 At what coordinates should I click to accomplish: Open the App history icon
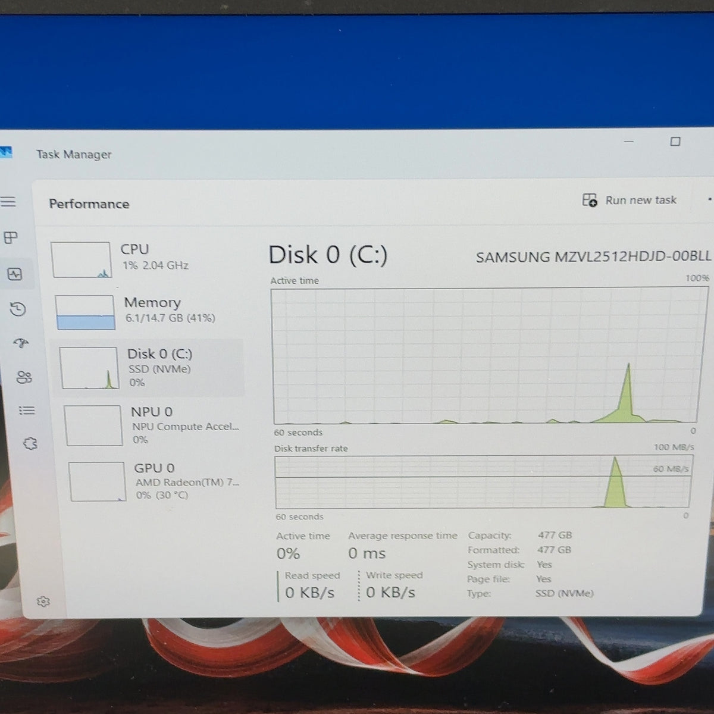tap(18, 309)
